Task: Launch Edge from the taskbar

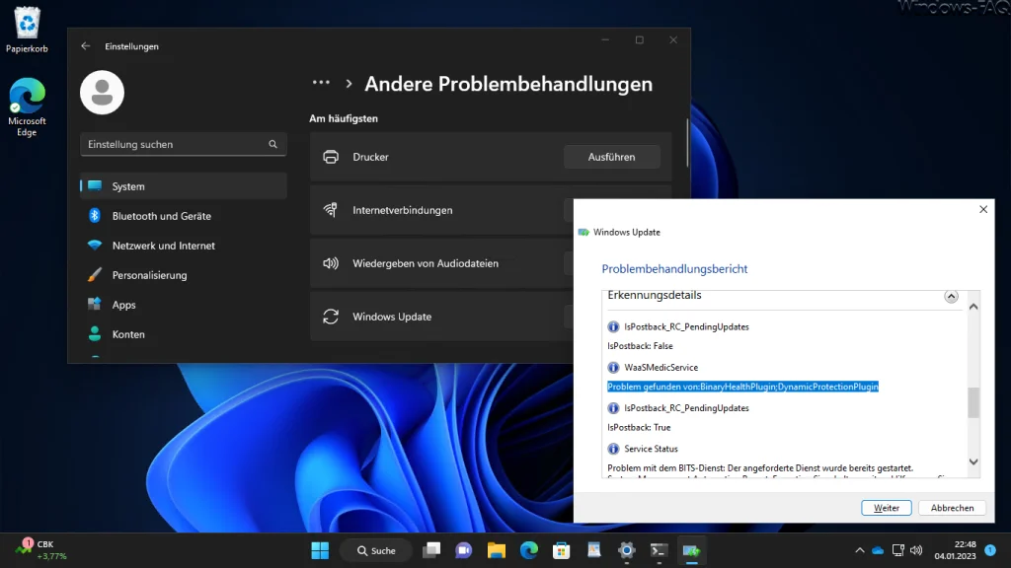Action: click(x=529, y=550)
